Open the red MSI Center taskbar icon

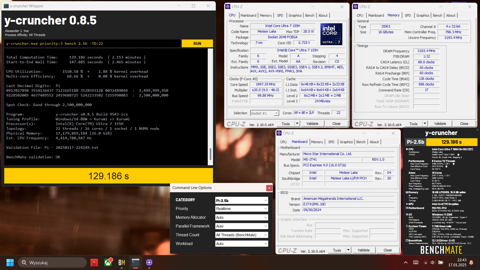point(94,262)
